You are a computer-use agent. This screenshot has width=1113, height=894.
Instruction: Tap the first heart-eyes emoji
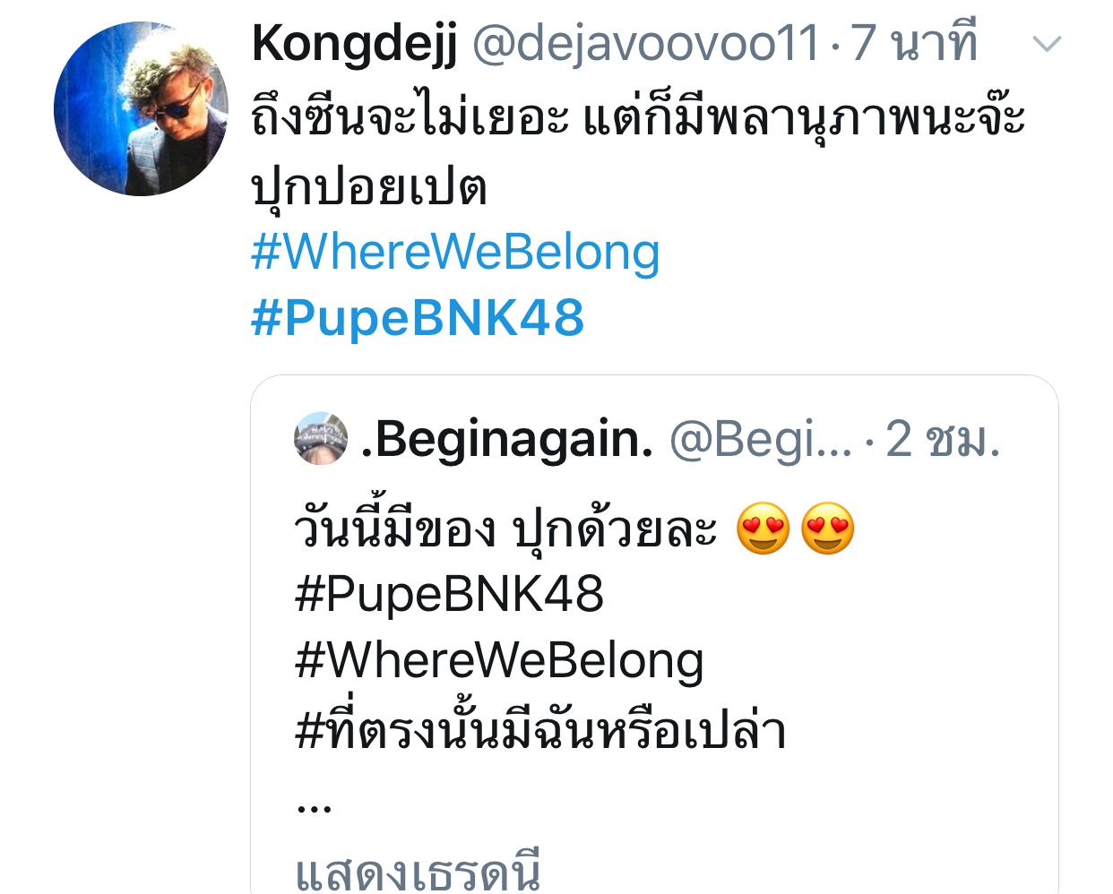pyautogui.click(x=764, y=529)
